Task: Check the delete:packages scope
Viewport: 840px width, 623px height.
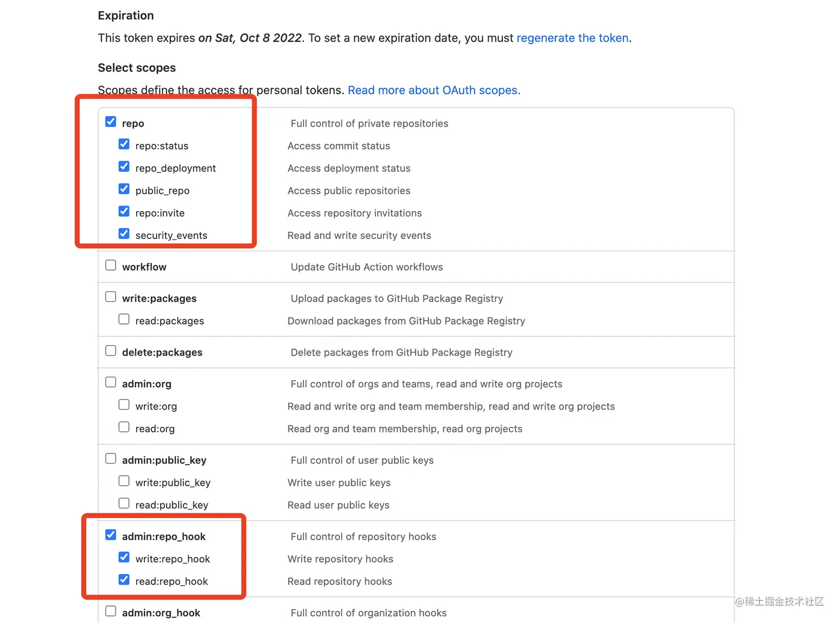Action: (x=111, y=351)
